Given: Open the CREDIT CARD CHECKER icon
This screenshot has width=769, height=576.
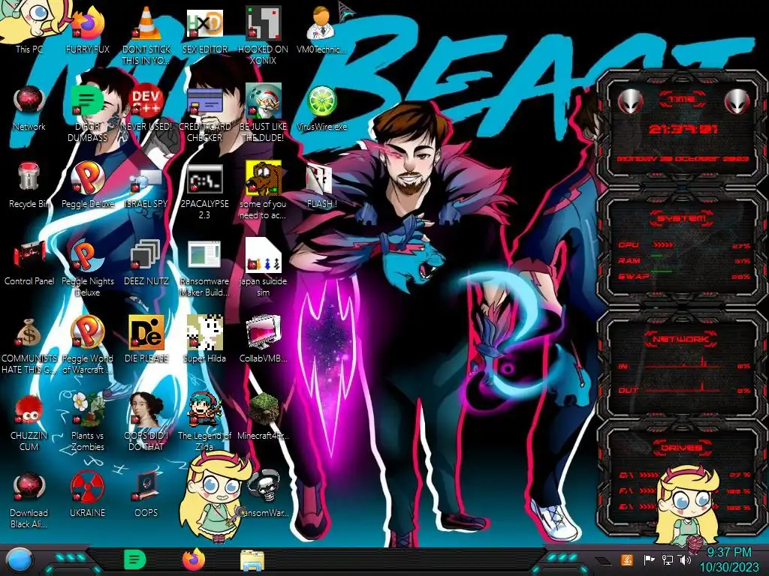Looking at the screenshot, I should tap(204, 102).
